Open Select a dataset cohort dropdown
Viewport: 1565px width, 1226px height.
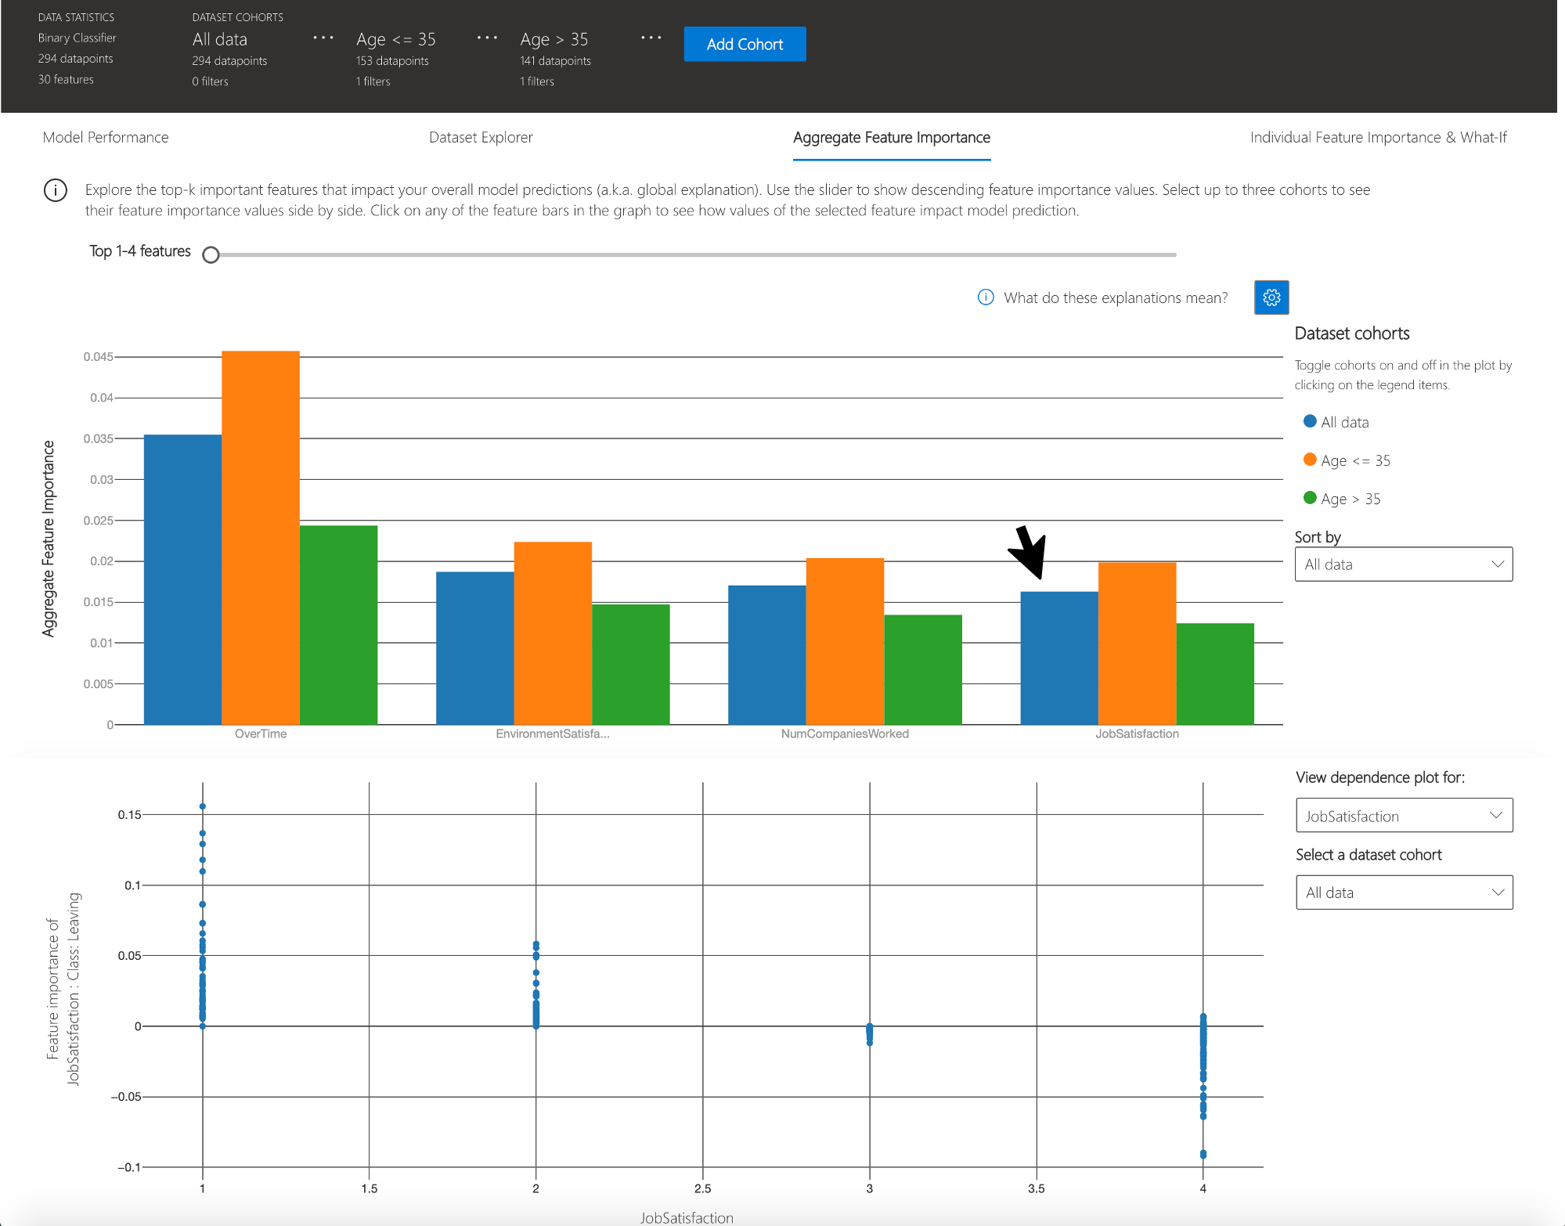click(1403, 892)
